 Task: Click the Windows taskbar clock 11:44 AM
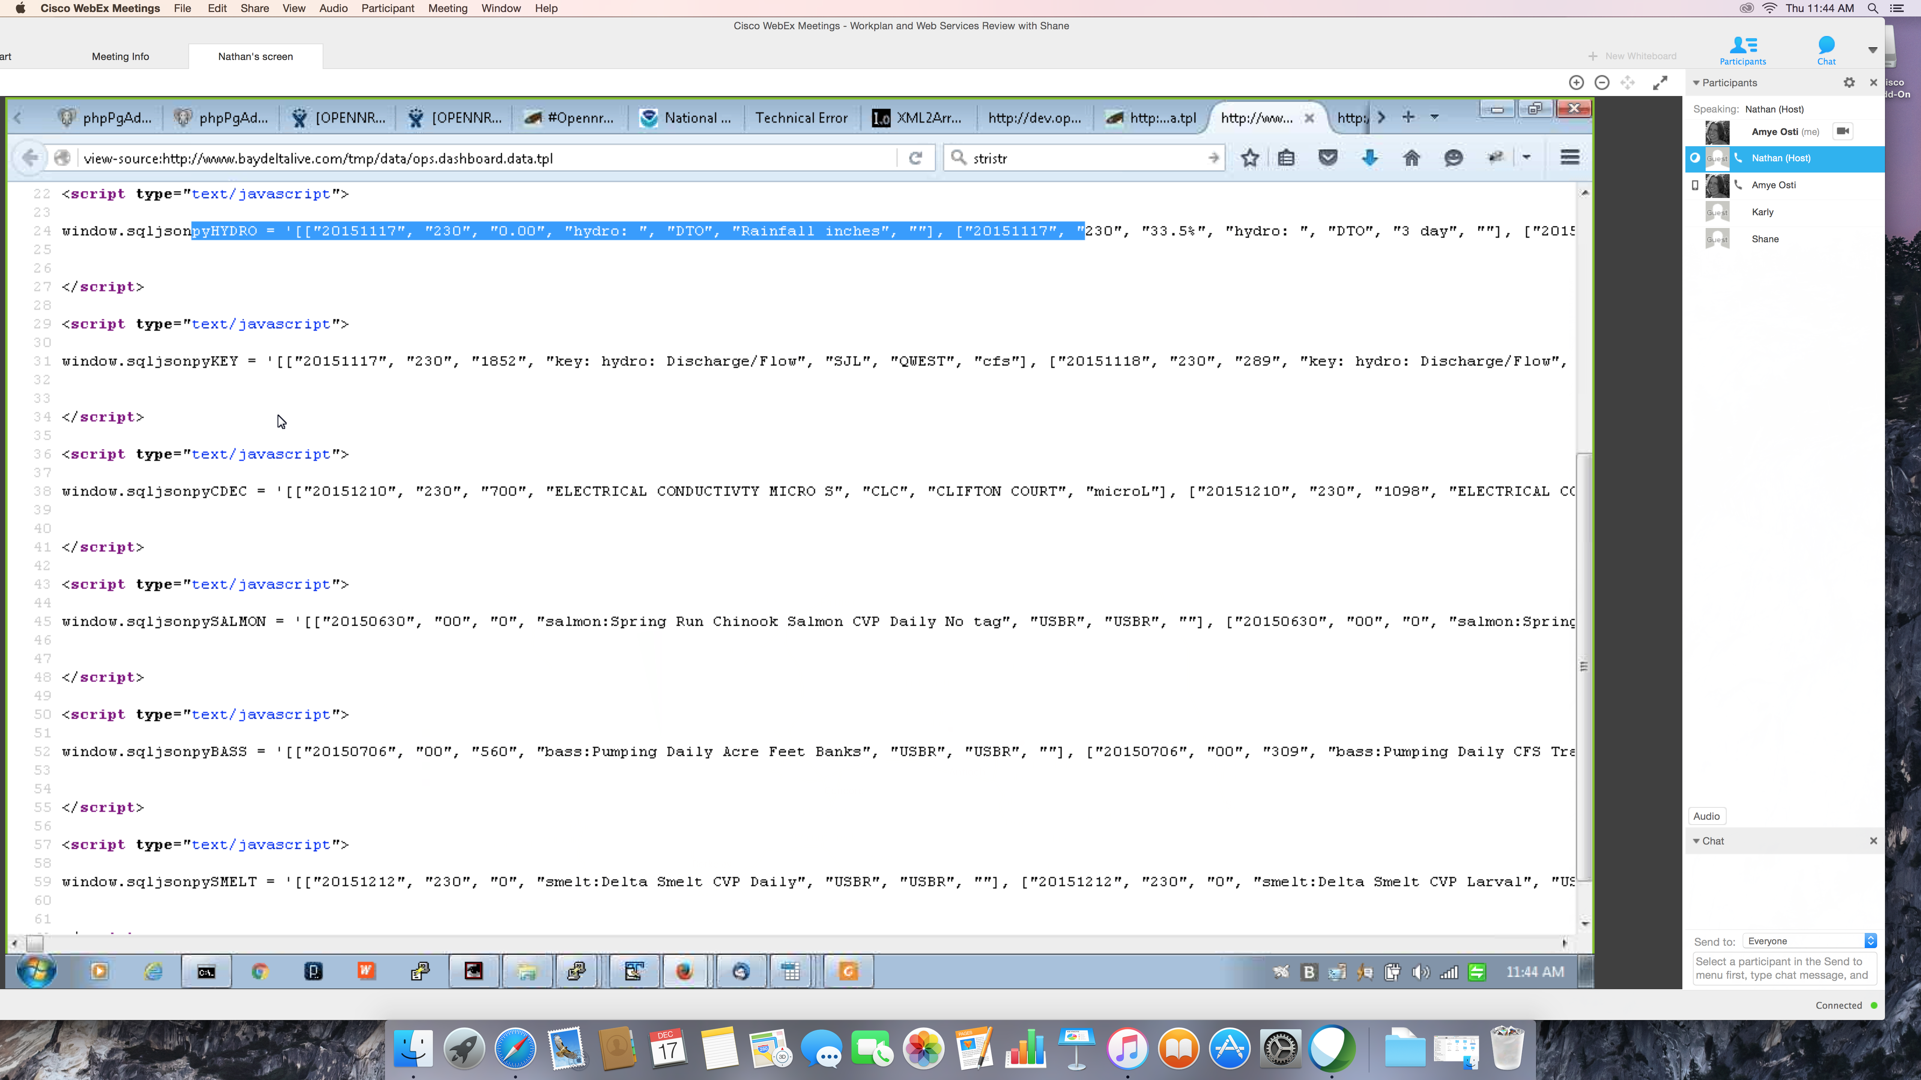click(1535, 972)
